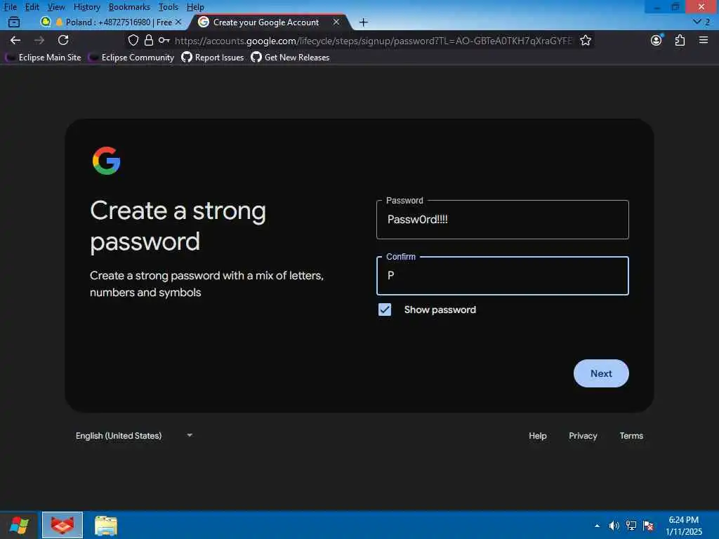719x539 pixels.
Task: Show hidden system tray icons
Action: point(597,526)
